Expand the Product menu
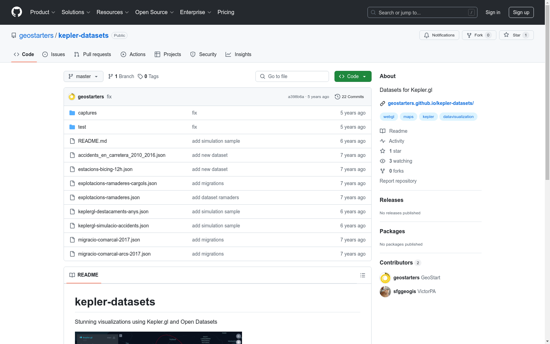Viewport: 550px width, 344px height. point(43,12)
